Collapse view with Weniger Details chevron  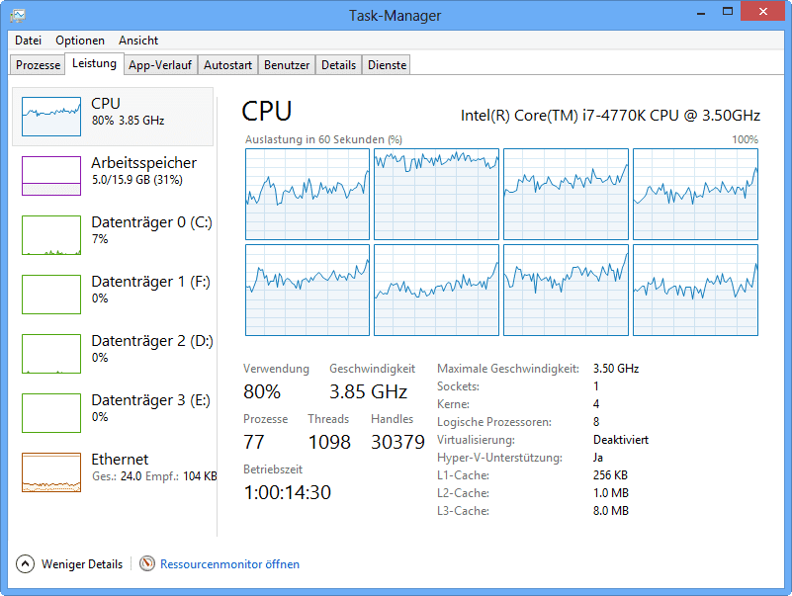coord(26,563)
